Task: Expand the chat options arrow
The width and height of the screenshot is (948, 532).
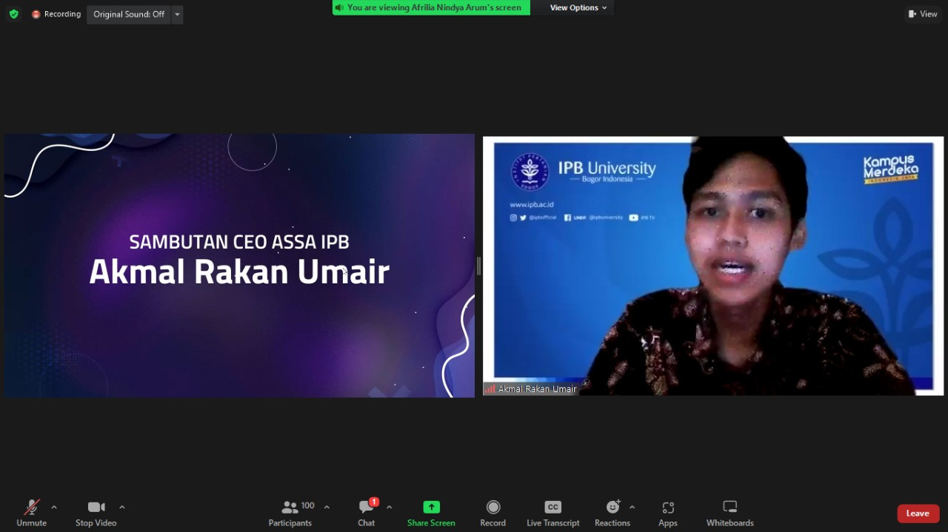Action: pyautogui.click(x=390, y=507)
